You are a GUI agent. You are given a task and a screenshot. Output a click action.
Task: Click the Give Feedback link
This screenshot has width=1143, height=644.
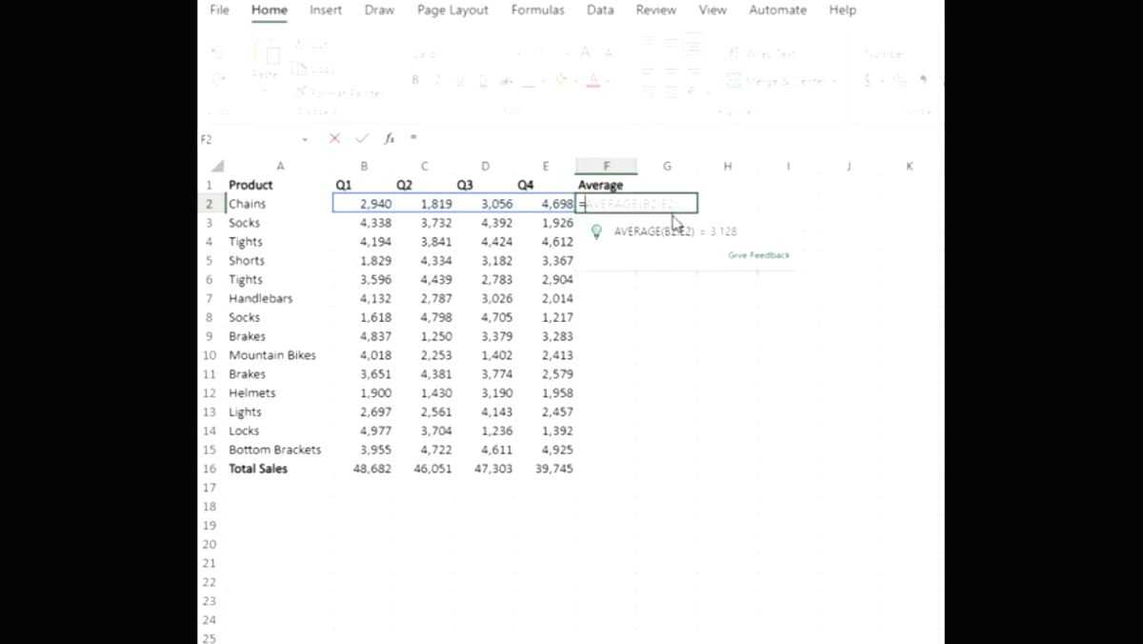(759, 255)
